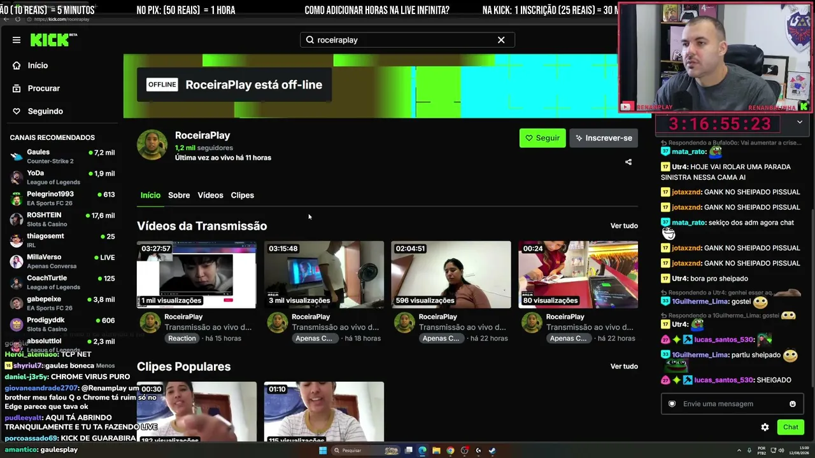
Task: Select the Início channel tab
Action: pyautogui.click(x=150, y=195)
